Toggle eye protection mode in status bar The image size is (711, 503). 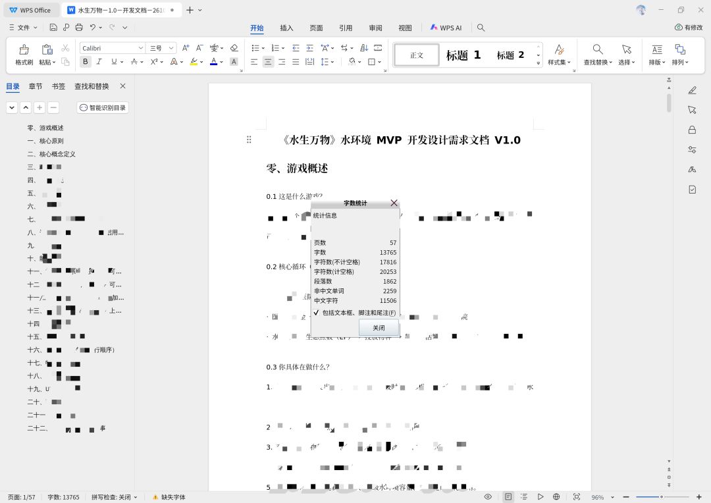[x=488, y=496]
